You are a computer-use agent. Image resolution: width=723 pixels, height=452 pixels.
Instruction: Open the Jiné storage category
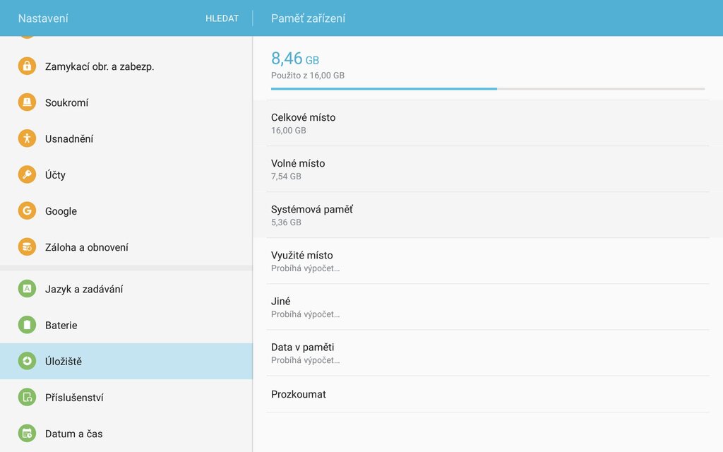pos(487,307)
